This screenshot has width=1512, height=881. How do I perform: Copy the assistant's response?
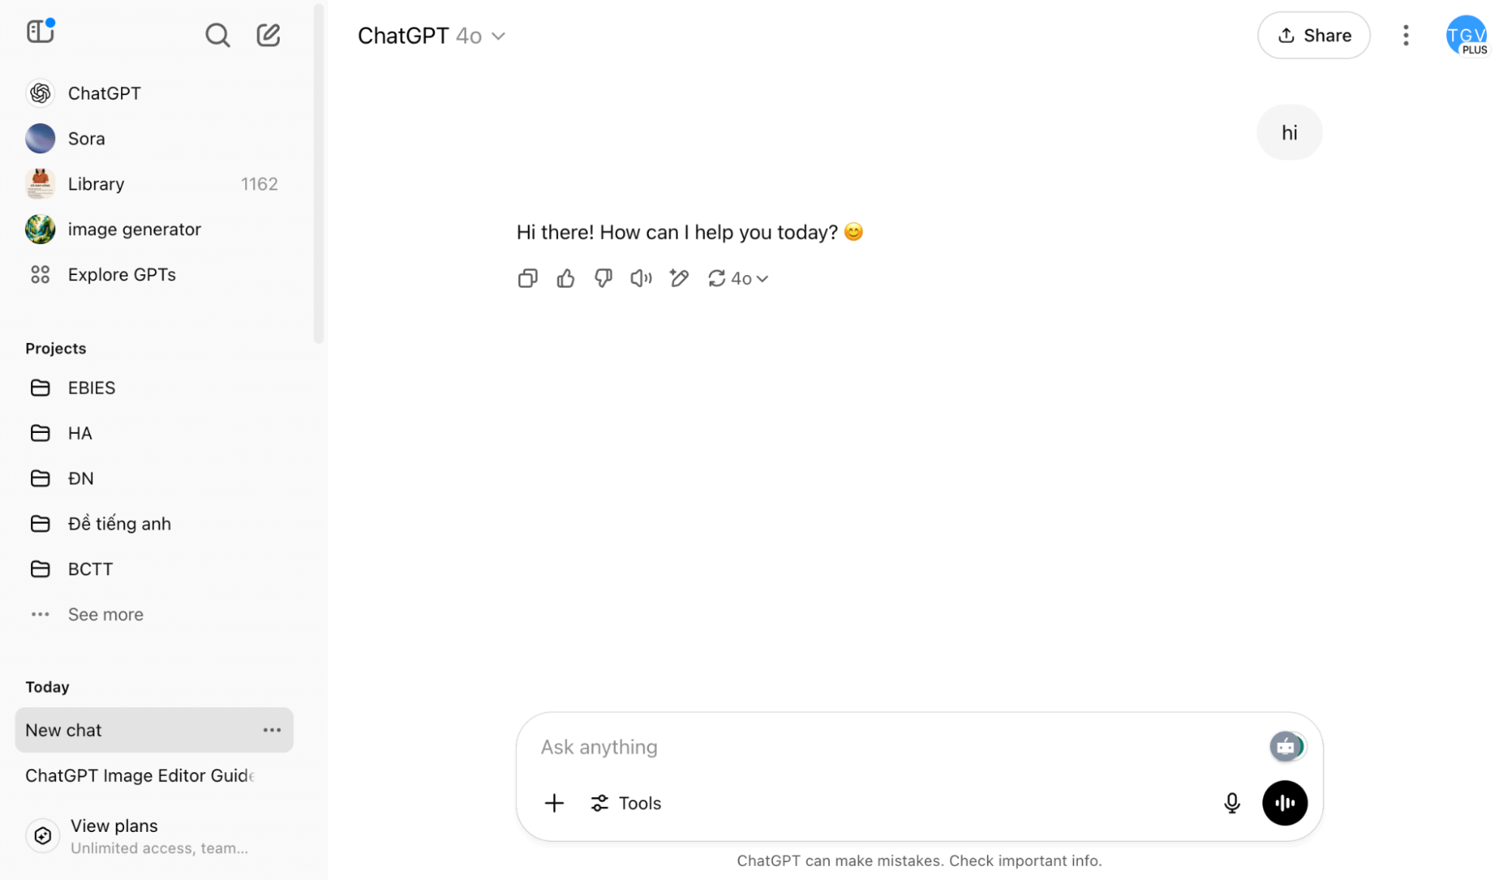(x=527, y=278)
